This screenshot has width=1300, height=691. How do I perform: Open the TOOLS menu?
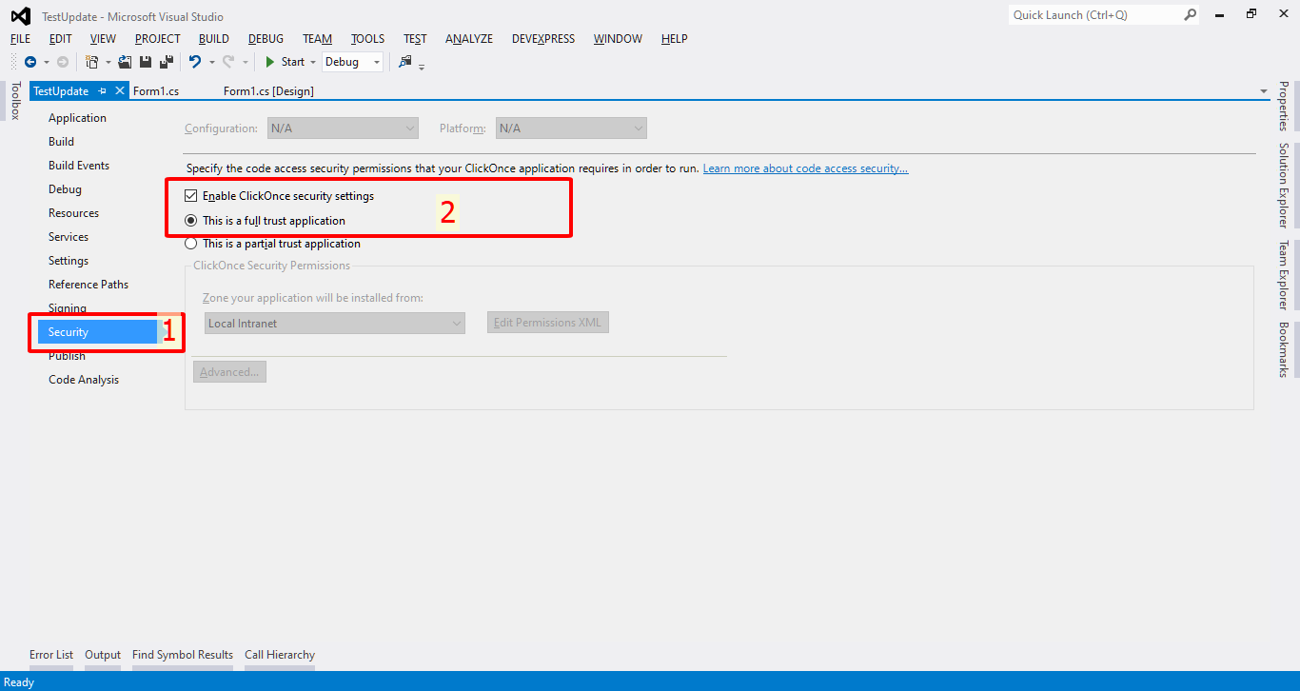tap(367, 39)
